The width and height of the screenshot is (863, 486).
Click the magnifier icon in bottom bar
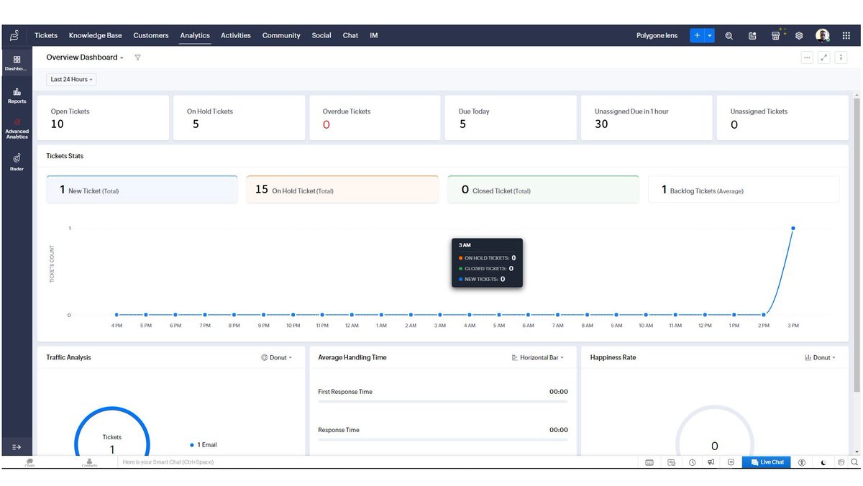point(854,462)
